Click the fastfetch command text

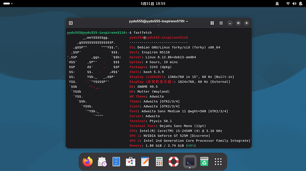pyautogui.click(x=142, y=33)
